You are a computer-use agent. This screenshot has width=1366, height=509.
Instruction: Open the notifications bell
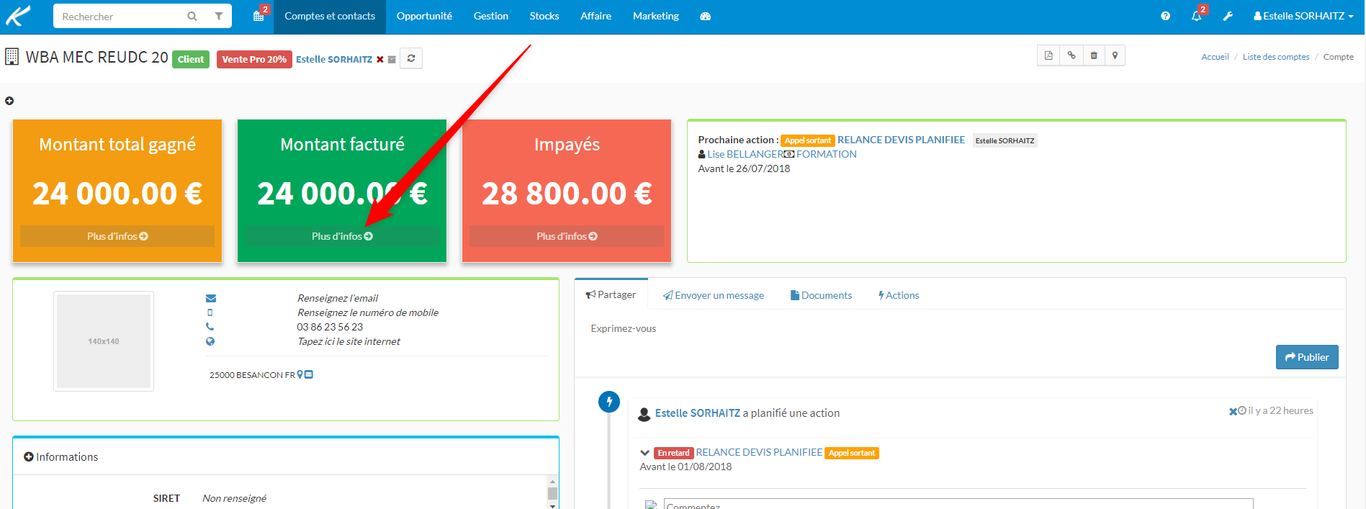point(1198,15)
